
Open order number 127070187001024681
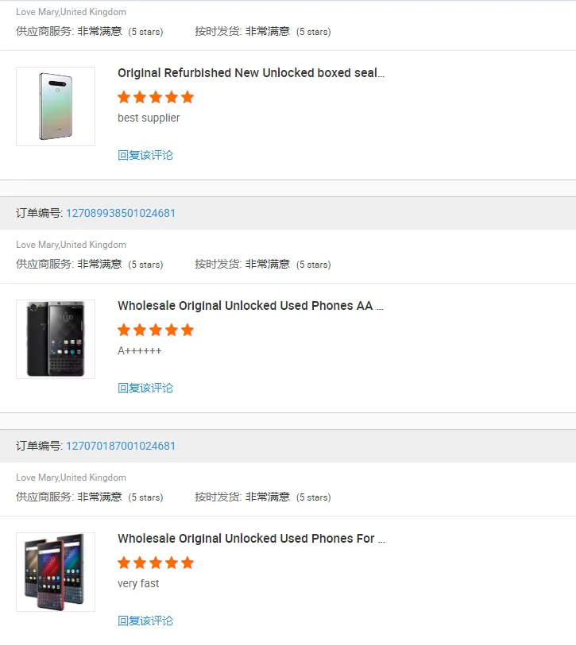point(121,446)
